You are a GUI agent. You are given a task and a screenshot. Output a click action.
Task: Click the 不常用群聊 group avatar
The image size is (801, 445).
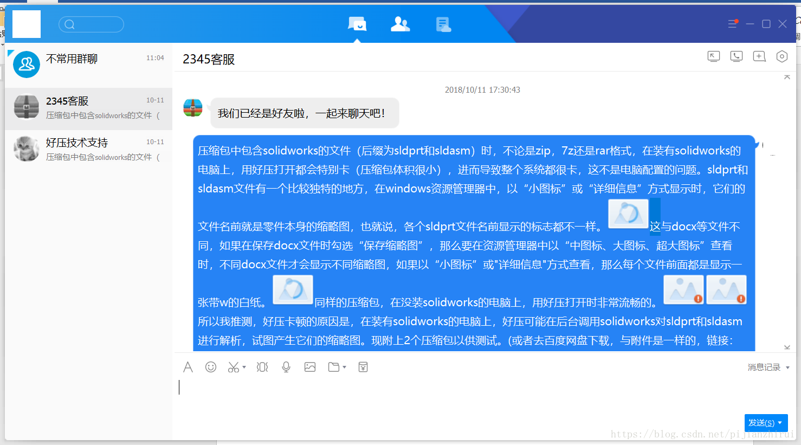tap(27, 65)
